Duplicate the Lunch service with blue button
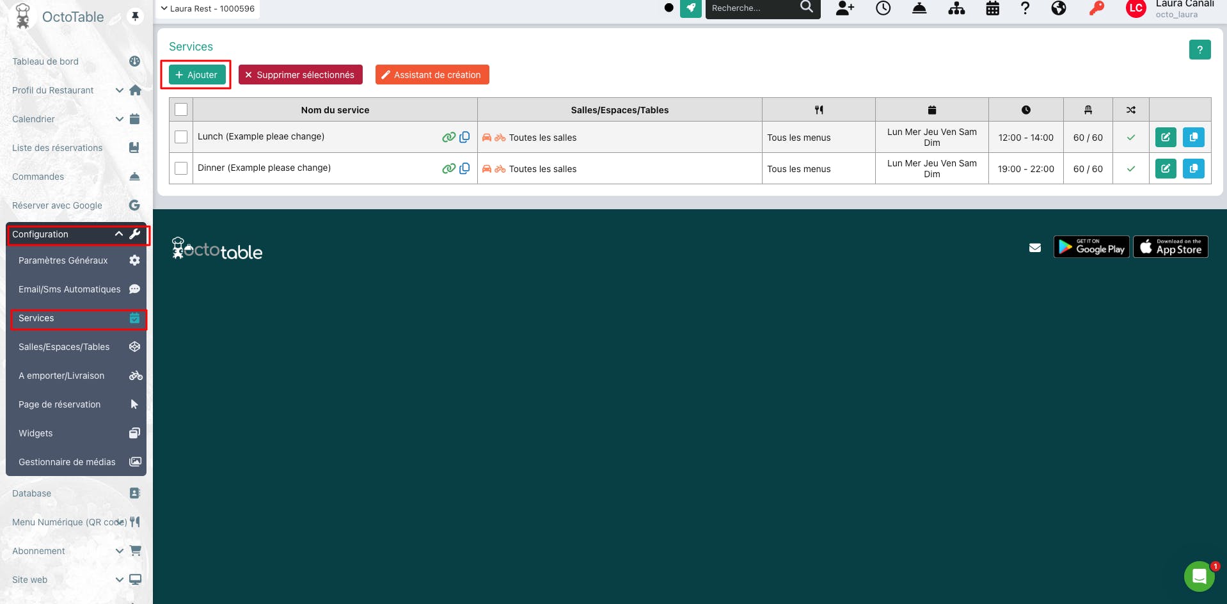 [x=1194, y=137]
